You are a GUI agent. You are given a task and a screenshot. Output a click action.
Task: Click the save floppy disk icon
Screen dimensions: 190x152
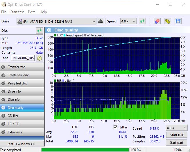[x=178, y=21]
